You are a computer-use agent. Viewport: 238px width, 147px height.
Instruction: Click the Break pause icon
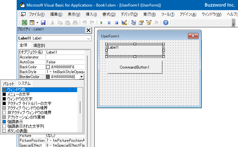coord(109,23)
